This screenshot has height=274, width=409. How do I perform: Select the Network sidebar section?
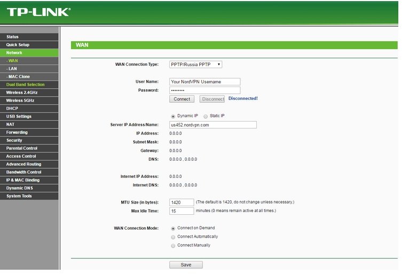pyautogui.click(x=29, y=53)
